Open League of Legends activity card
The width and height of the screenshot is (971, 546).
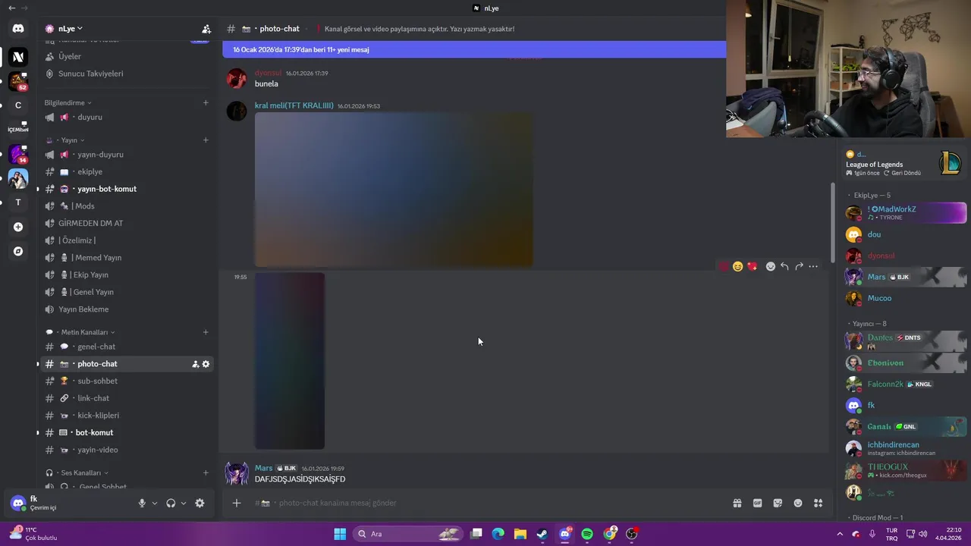click(x=904, y=163)
